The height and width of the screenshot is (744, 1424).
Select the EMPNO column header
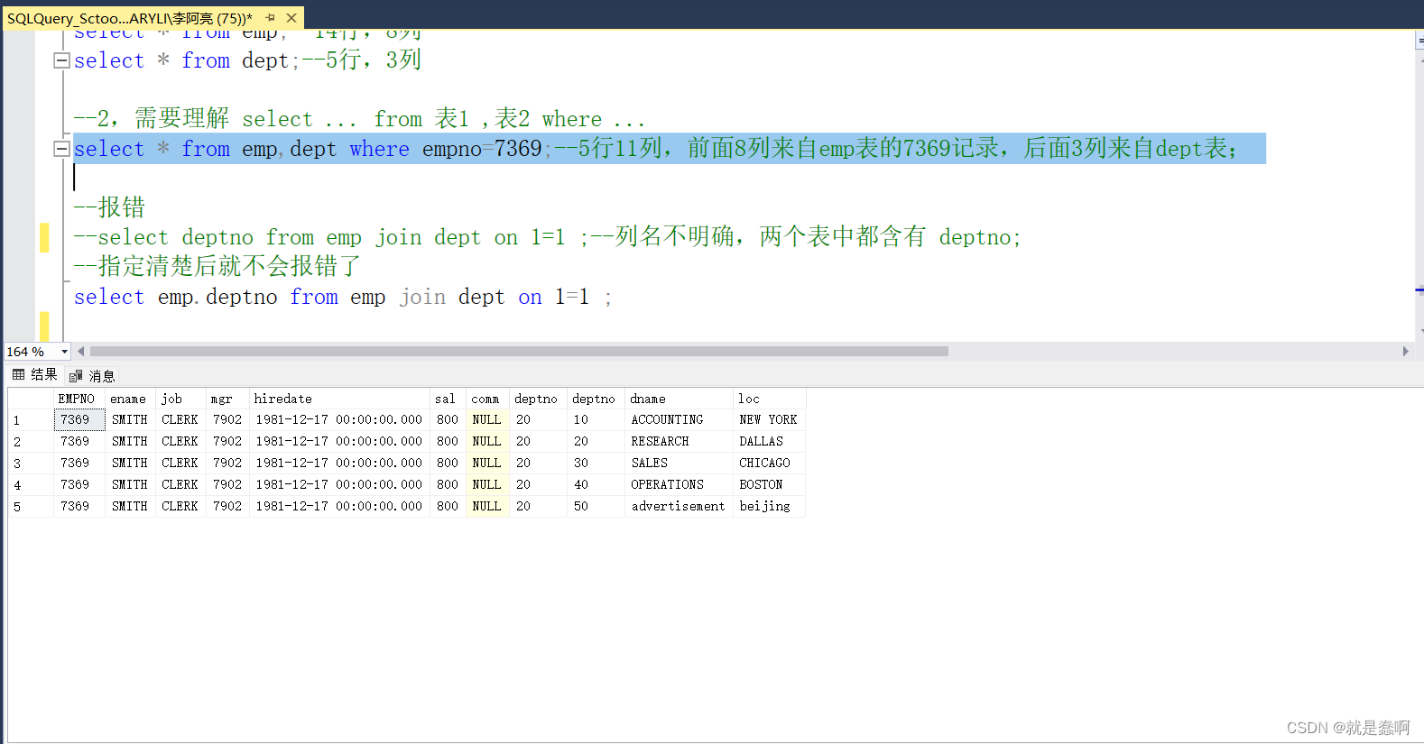(x=79, y=399)
